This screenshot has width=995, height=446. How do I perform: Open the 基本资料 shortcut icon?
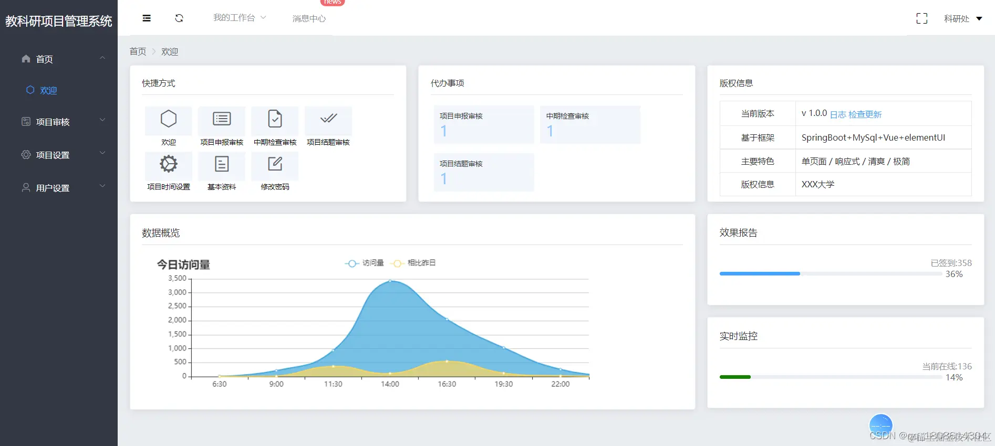(222, 164)
